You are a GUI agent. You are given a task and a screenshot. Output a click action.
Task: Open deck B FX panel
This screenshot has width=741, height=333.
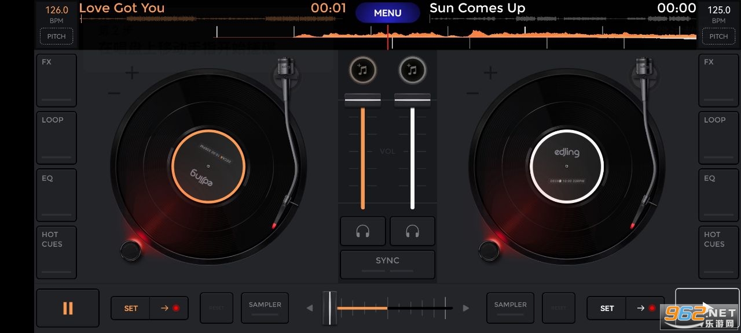(718, 80)
